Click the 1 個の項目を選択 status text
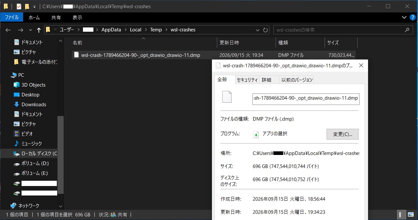 [x=54, y=215]
